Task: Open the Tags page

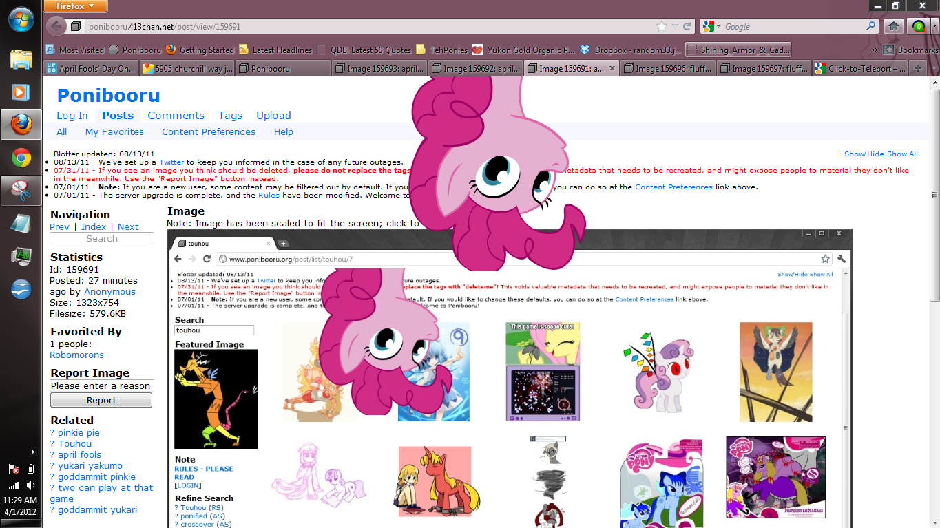Action: tap(230, 116)
